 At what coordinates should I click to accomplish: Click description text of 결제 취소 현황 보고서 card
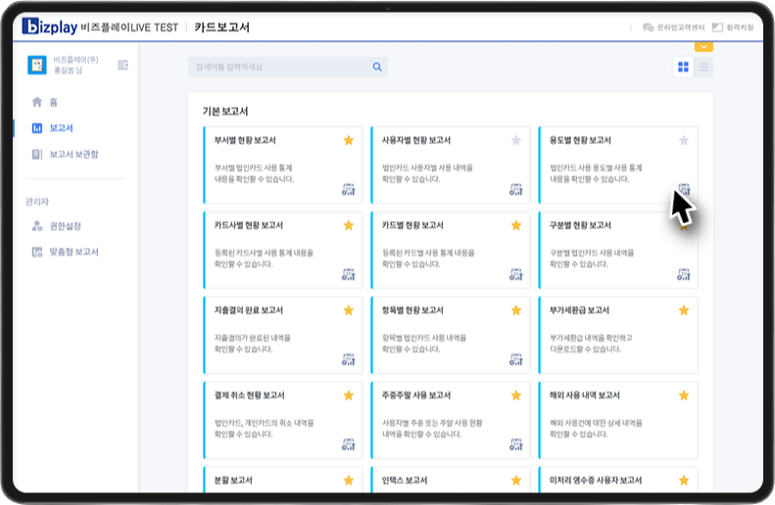[x=264, y=429]
